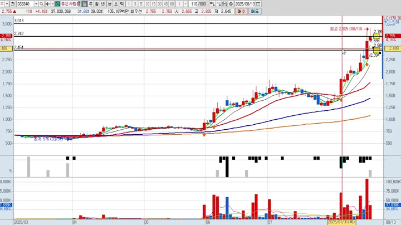The height and width of the screenshot is (225, 401).
Task: Select weekly 주 chart period
Action: (91, 4)
